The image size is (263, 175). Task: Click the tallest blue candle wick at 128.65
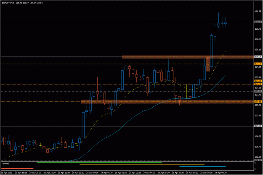[x=218, y=17]
